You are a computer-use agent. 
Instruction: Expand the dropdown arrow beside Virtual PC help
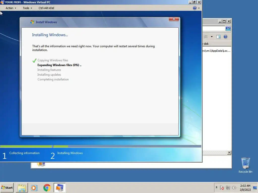(199, 8)
